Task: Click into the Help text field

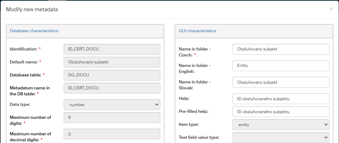Action: click(281, 98)
